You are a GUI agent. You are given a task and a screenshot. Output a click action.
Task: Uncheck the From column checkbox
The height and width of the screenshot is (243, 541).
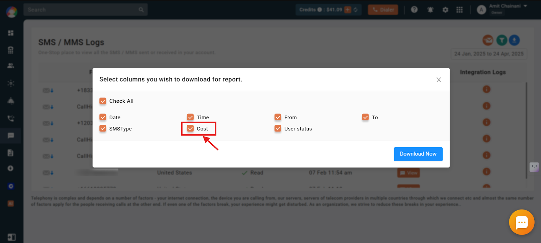[278, 117]
